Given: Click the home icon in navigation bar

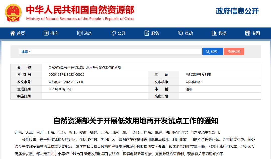Looking at the screenshot, I should click(13, 33).
